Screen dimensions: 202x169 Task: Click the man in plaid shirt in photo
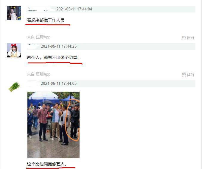[x=43, y=122]
